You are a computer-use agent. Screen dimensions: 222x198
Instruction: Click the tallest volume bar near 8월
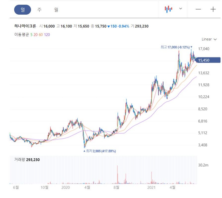pos(118,174)
